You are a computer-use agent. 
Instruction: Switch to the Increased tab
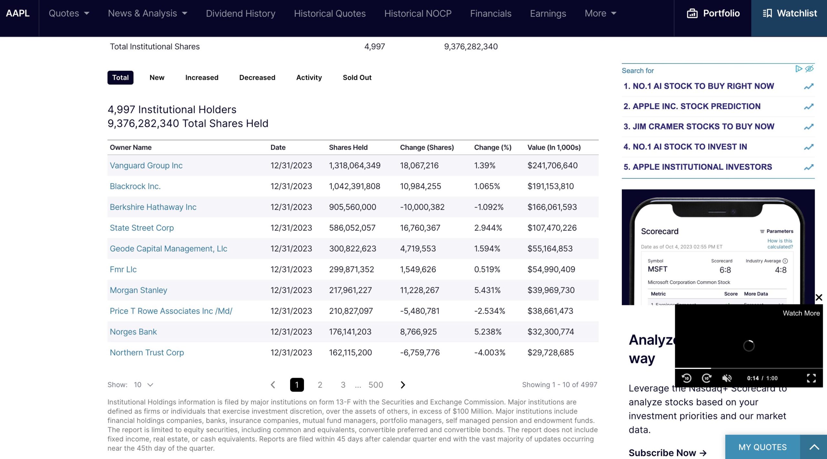coord(202,77)
